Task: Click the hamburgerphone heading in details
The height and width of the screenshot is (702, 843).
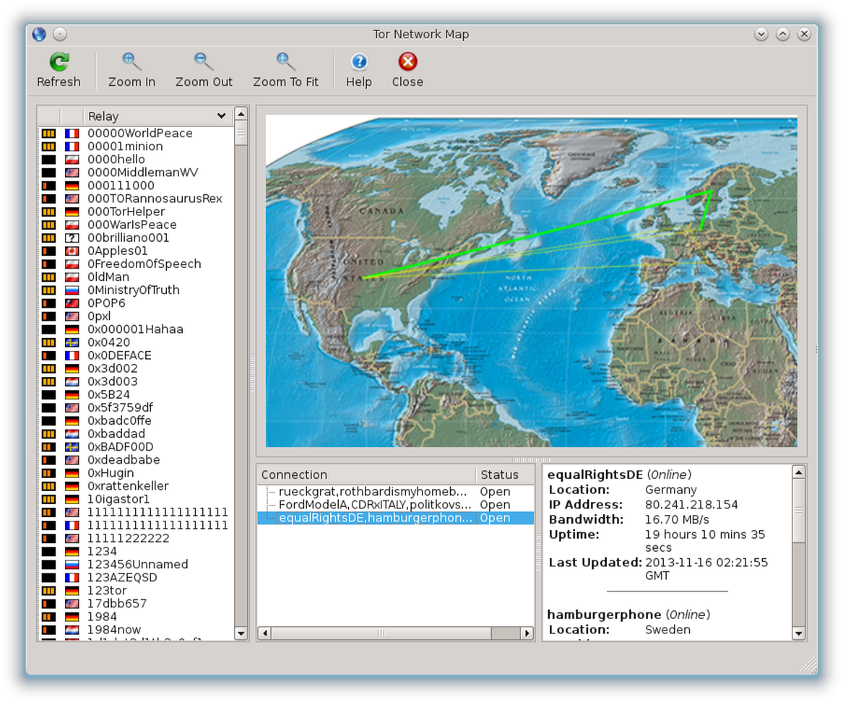Action: (x=605, y=615)
